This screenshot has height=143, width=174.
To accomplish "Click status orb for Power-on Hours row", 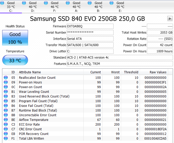I will pos(6,82).
